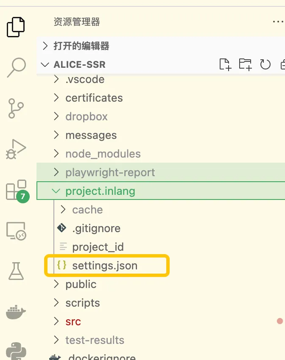Screen dimensions: 285x360
Task: Open the Run and Debug view
Action: [x=16, y=149]
